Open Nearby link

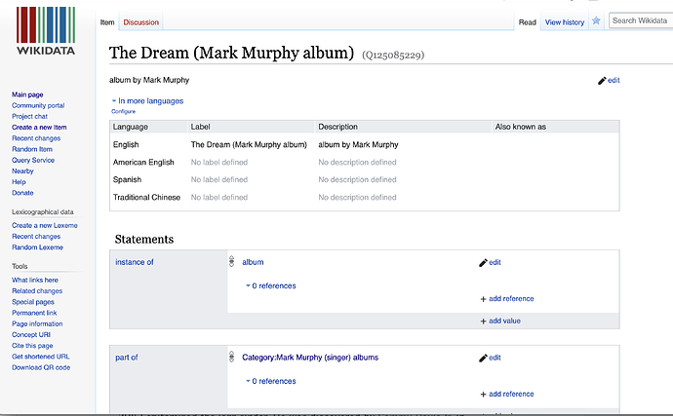(x=22, y=170)
